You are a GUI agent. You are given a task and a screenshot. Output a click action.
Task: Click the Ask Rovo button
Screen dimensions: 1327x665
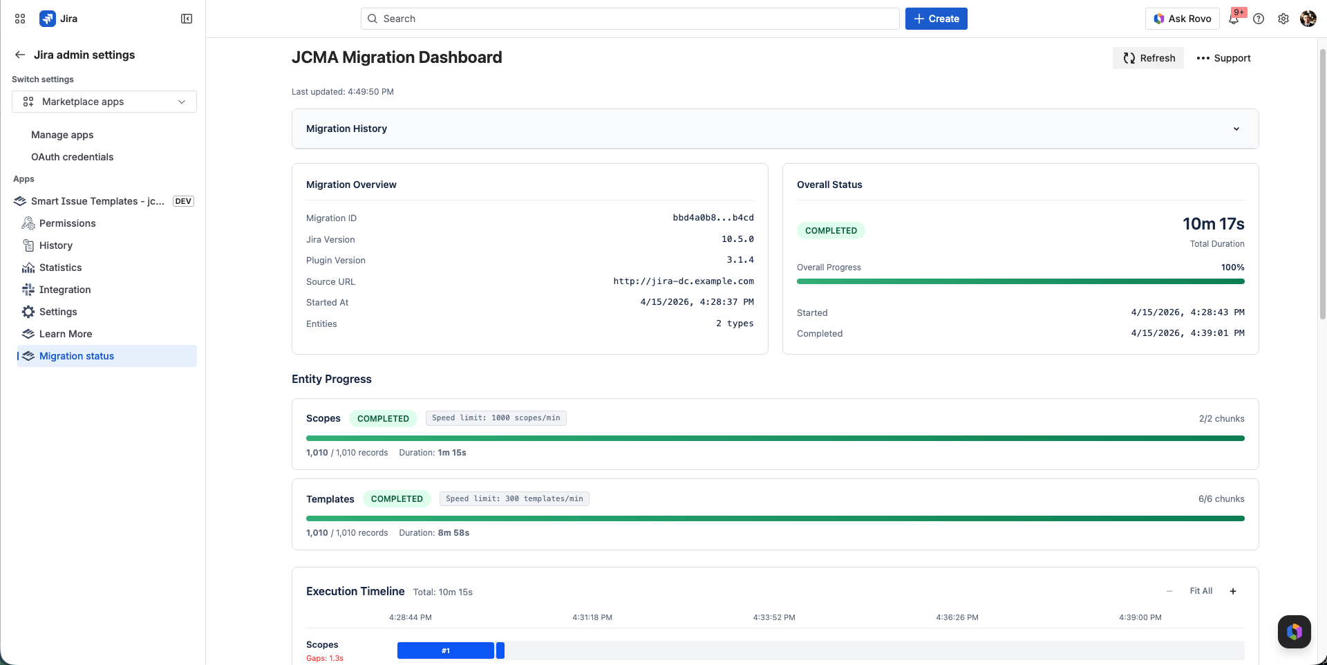click(1183, 19)
